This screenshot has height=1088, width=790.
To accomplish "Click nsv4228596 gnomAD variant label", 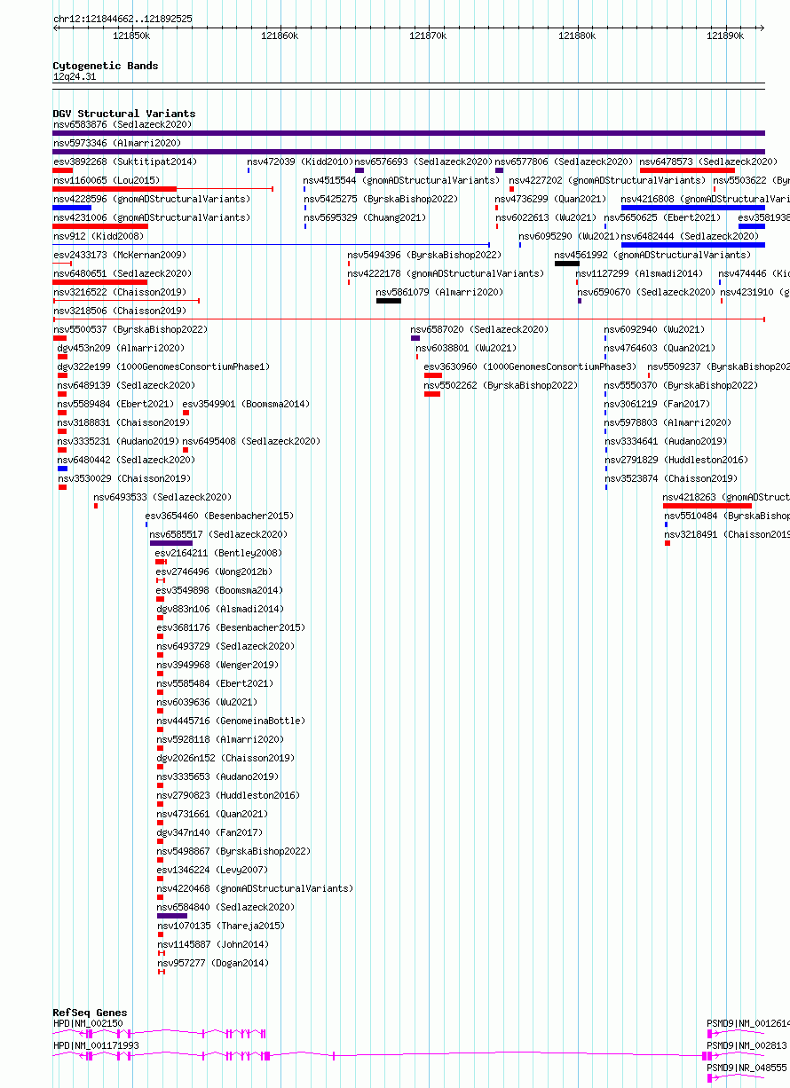I will (152, 199).
